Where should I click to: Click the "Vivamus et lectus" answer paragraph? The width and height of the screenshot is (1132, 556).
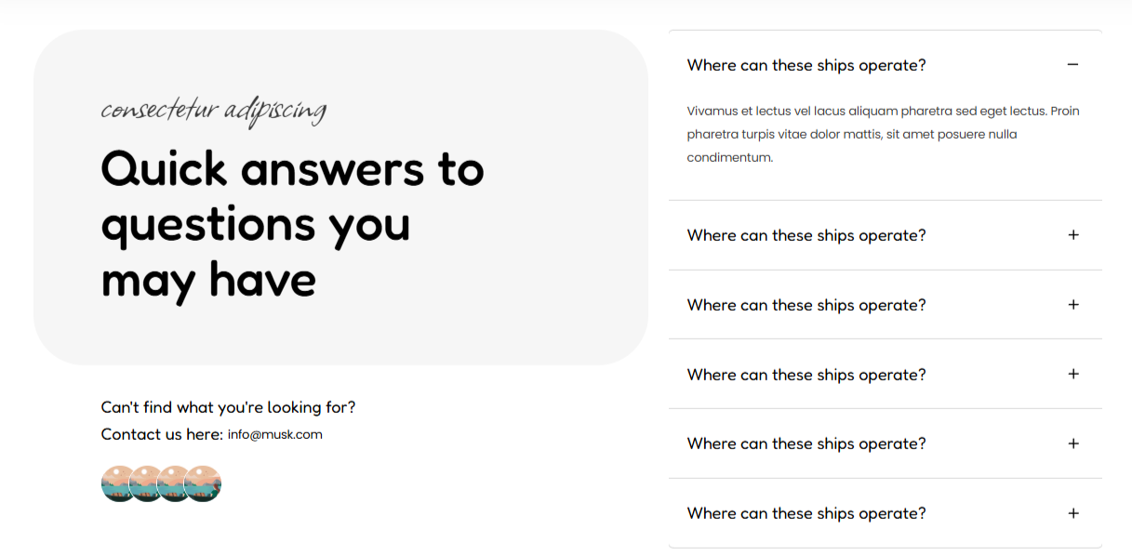[x=883, y=134]
